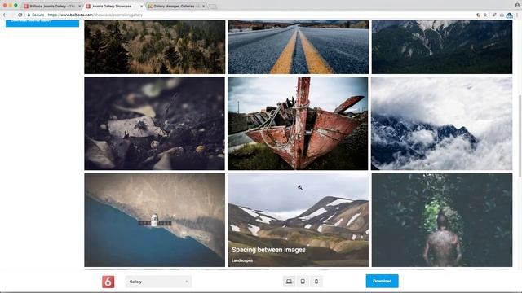
Task: Expand the Gallery dropdown selector
Action: coord(158,282)
